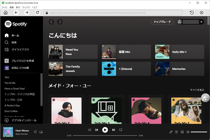Click the アップグレード button

[162, 22]
